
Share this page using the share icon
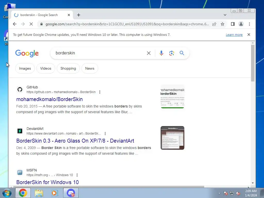click(214, 24)
